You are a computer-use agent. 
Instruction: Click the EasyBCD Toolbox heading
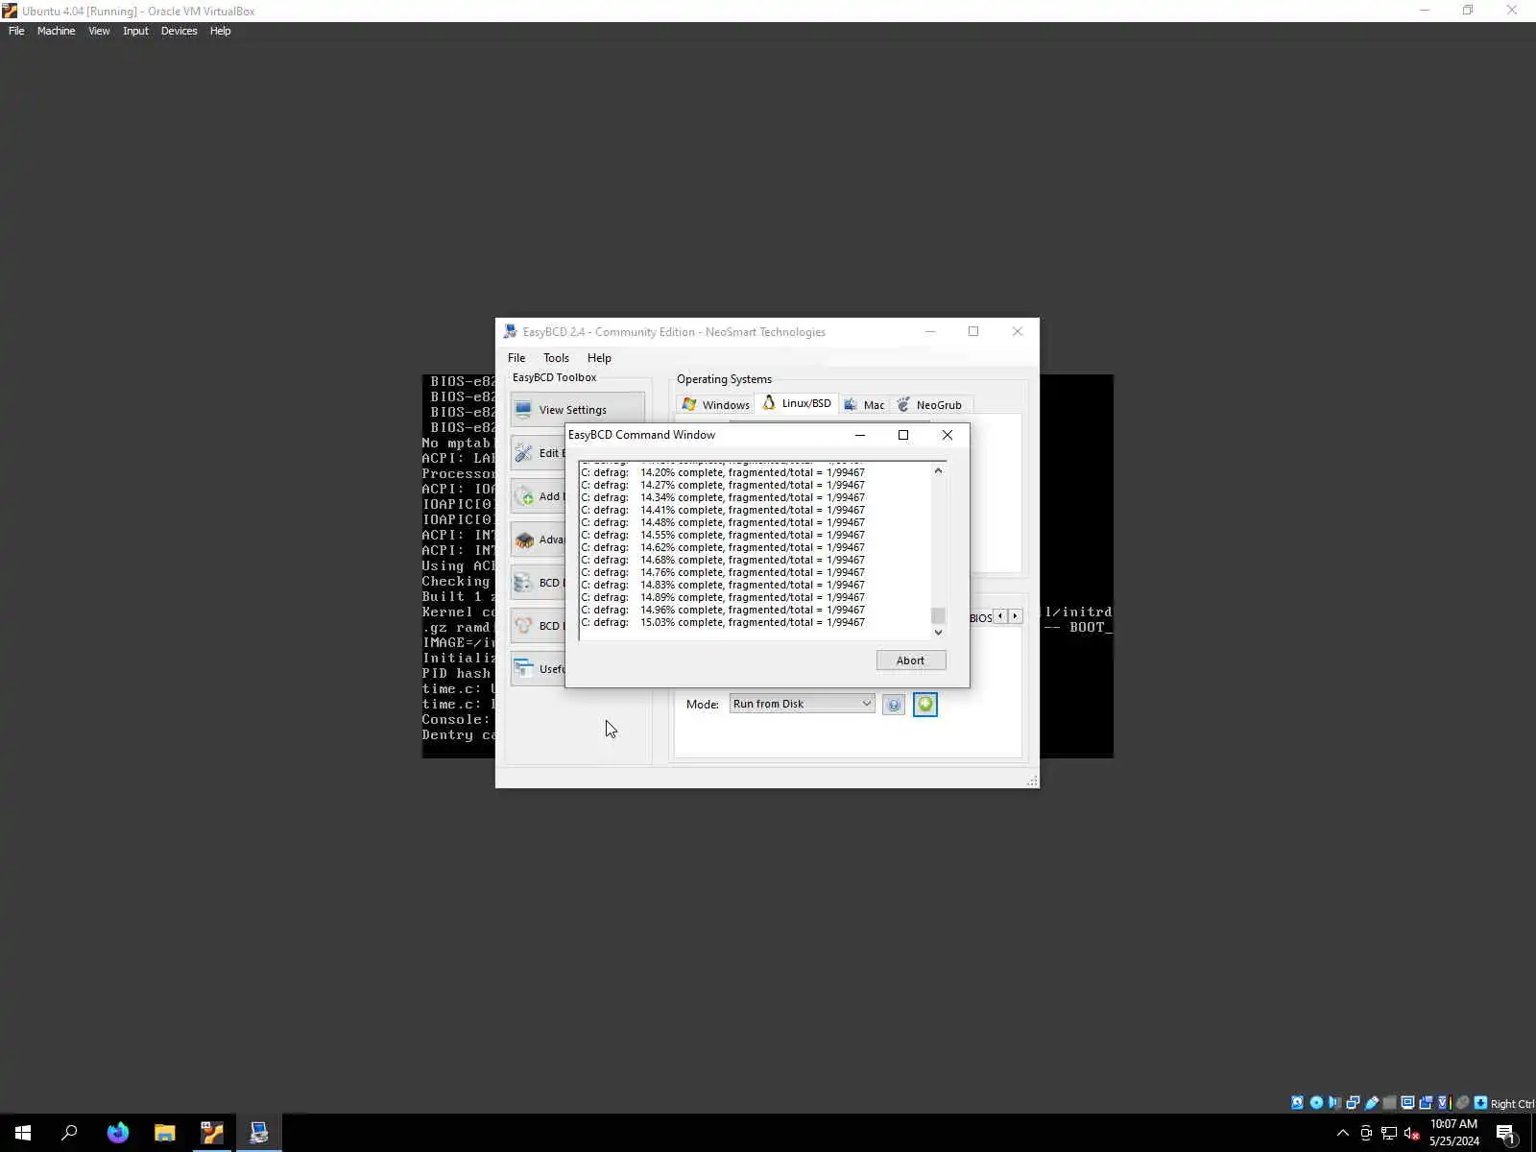click(x=554, y=377)
